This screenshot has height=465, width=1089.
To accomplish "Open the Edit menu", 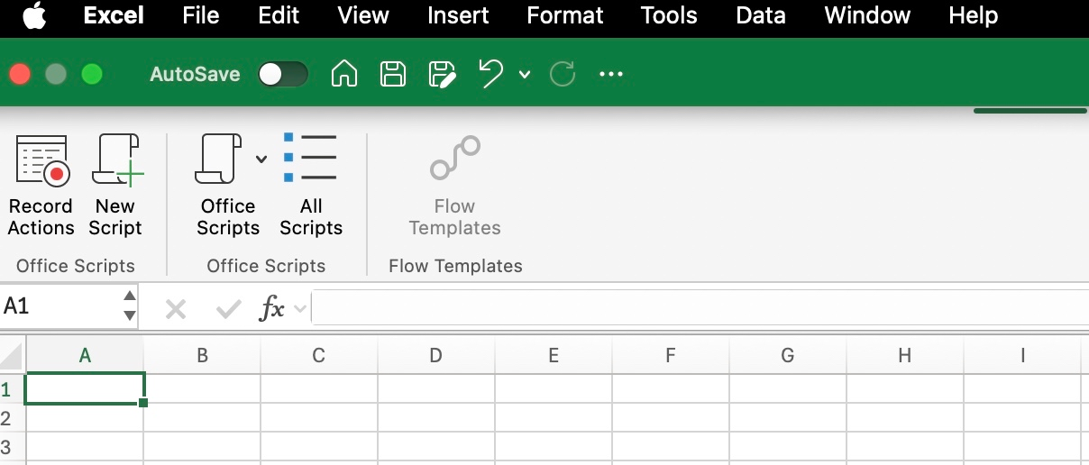I will click(x=279, y=15).
